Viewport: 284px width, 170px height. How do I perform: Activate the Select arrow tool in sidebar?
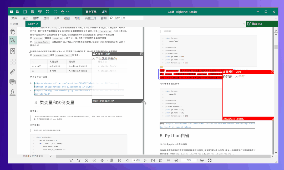pos(13,40)
